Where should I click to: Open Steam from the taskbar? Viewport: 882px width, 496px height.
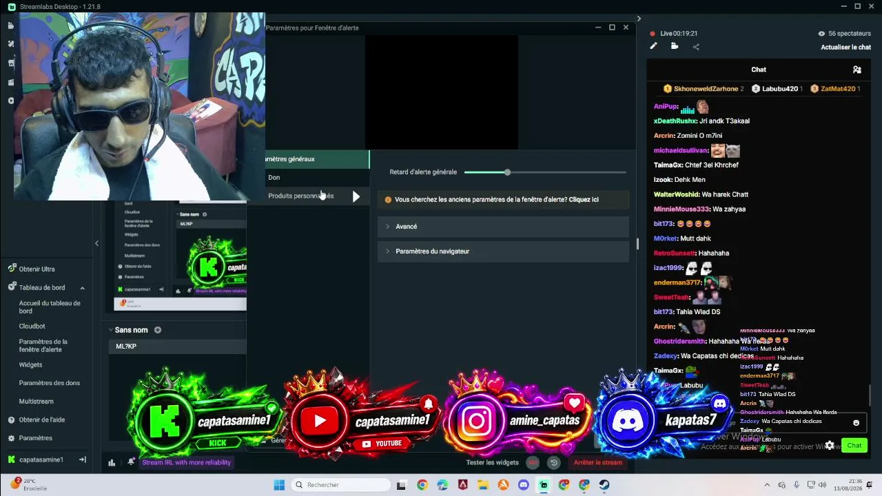(604, 485)
